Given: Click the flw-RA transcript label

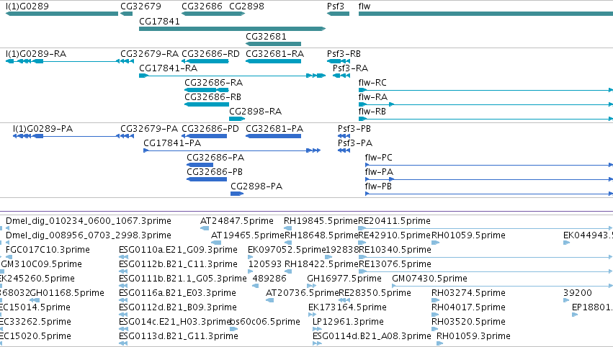Looking at the screenshot, I should tap(372, 97).
